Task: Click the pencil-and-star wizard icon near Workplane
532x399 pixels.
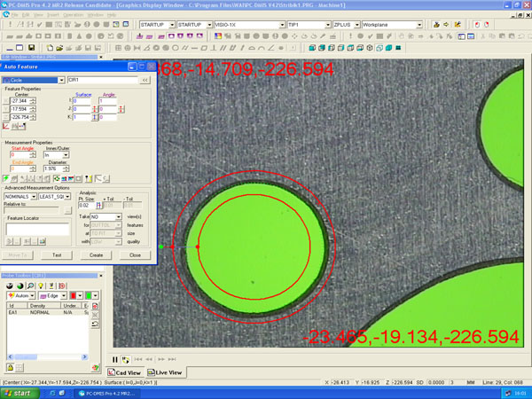Action: pyautogui.click(x=458, y=25)
